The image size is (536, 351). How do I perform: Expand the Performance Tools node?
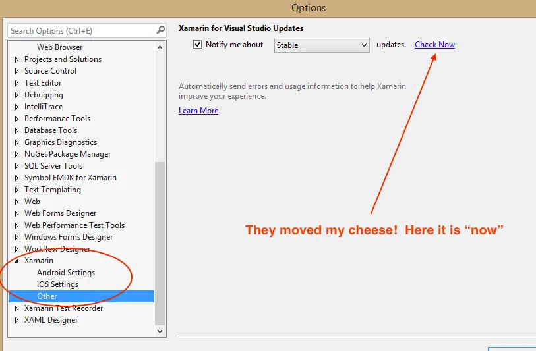click(16, 119)
